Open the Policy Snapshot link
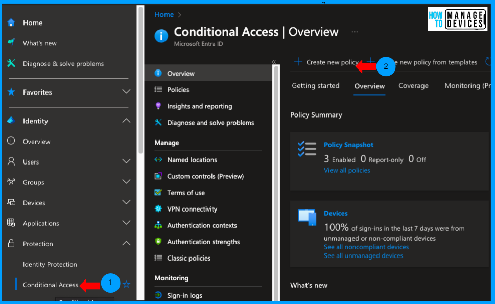Viewport: 495px width, 304px height. point(348,145)
